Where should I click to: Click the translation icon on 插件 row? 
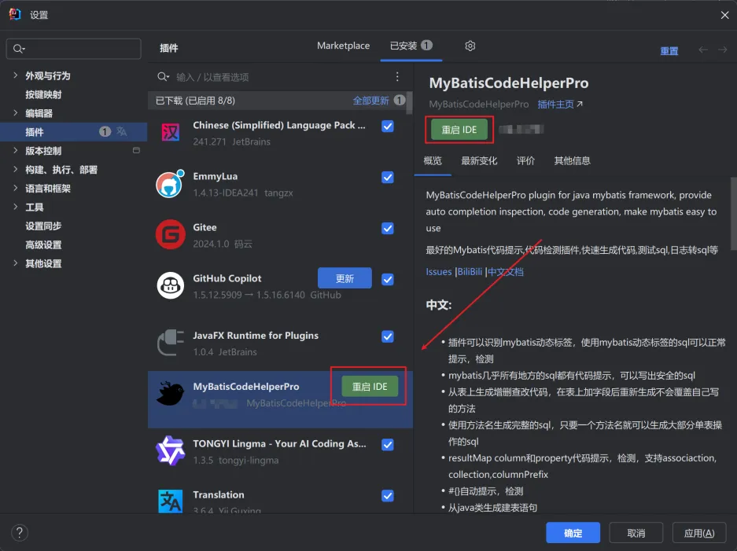pyautogui.click(x=122, y=131)
